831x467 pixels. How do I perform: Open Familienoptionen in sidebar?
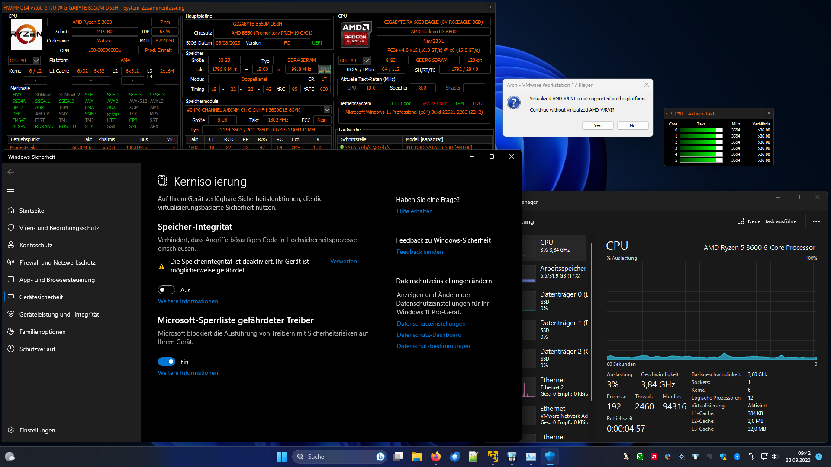[71, 332]
